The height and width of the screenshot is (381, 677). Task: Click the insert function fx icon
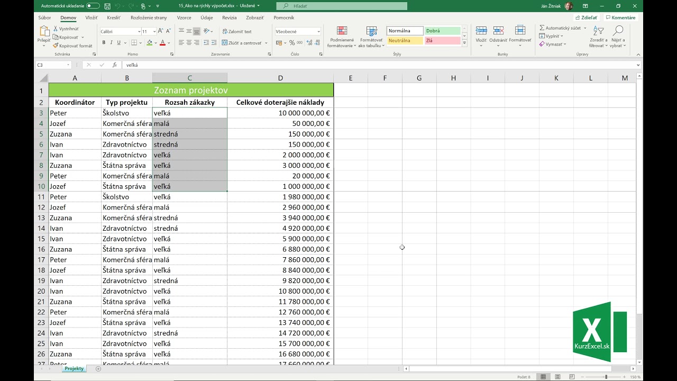[x=115, y=65]
